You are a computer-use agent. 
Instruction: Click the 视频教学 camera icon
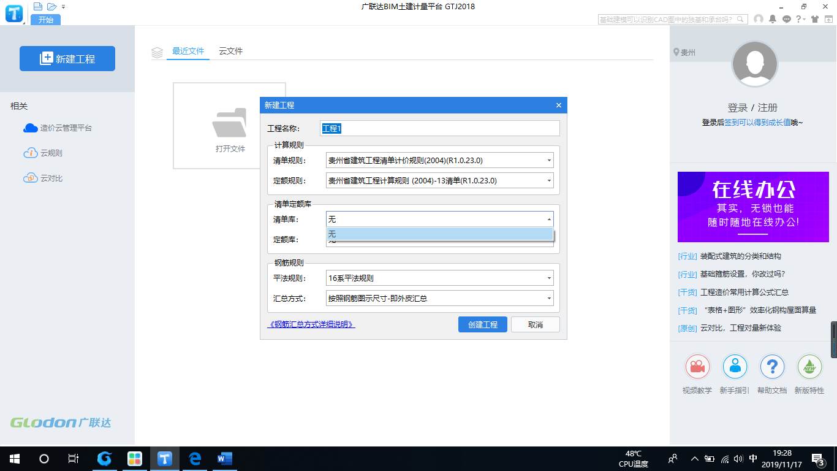point(697,367)
